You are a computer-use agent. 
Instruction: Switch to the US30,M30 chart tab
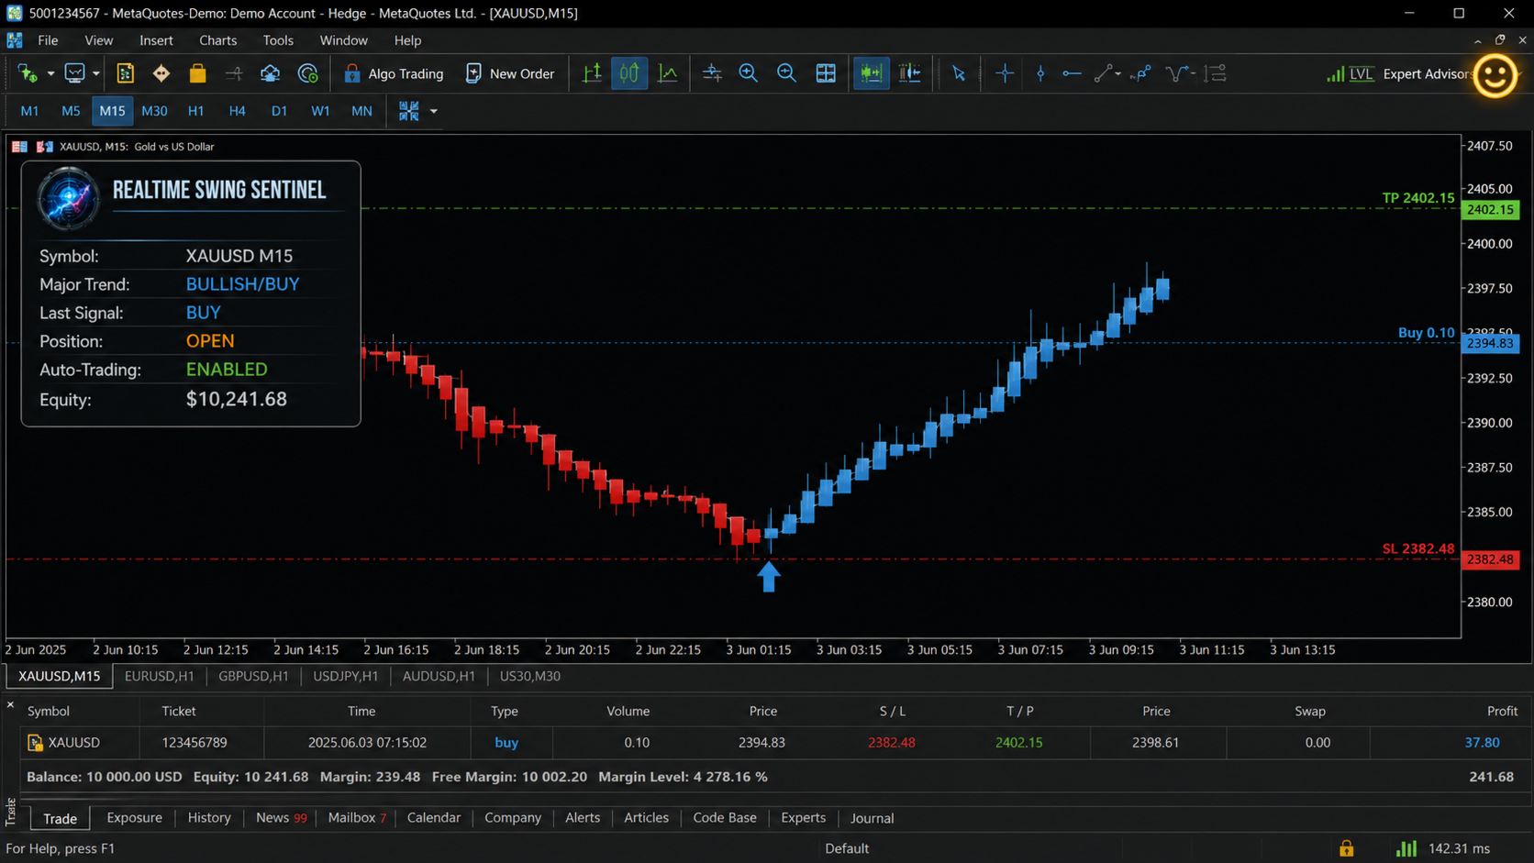(x=530, y=676)
